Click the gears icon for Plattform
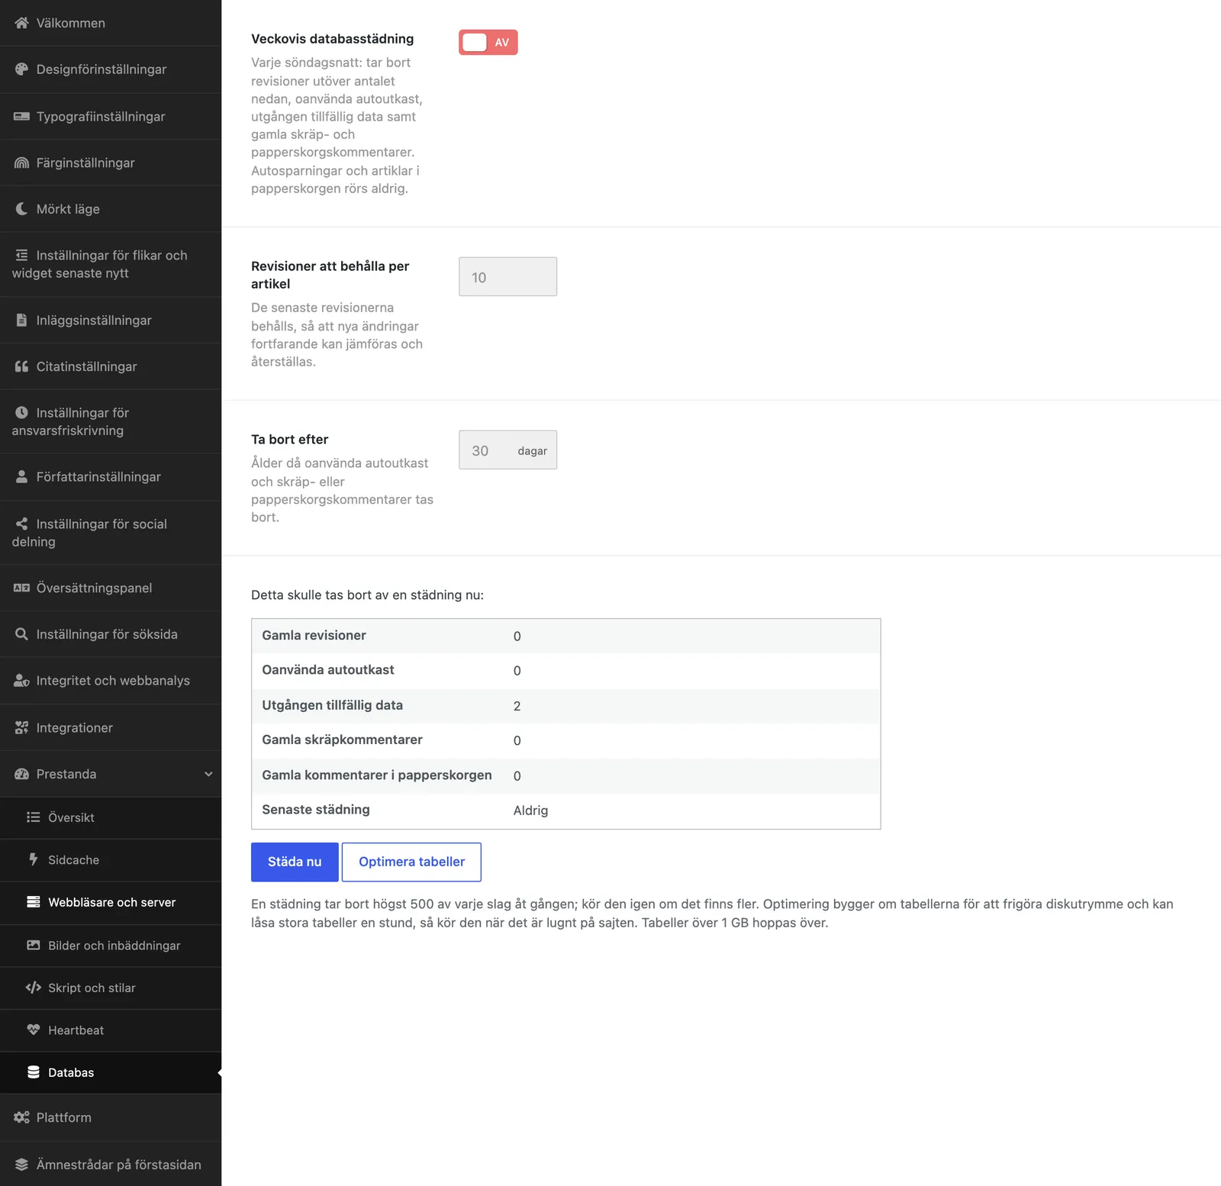Viewport: 1221px width, 1186px height. tap(21, 1117)
